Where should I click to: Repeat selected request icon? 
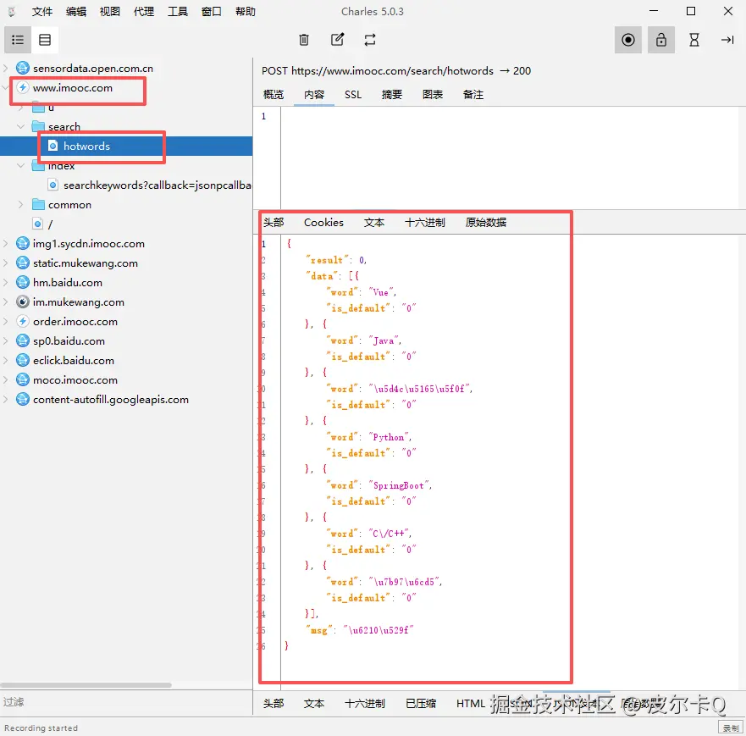[x=370, y=40]
